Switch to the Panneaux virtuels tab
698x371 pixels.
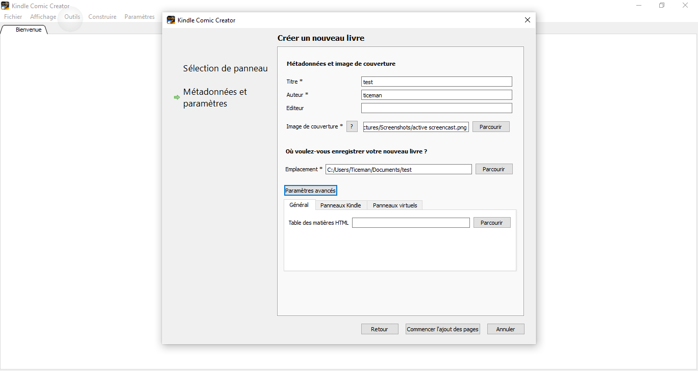pos(395,205)
